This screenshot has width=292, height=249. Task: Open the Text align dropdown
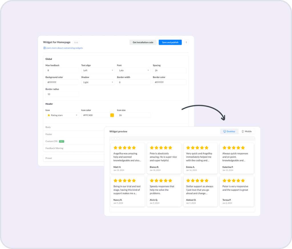coord(98,70)
